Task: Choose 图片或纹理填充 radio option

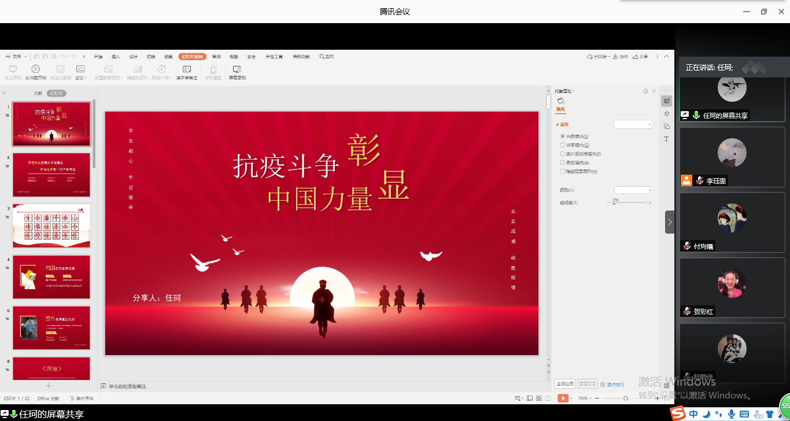Action: (563, 154)
